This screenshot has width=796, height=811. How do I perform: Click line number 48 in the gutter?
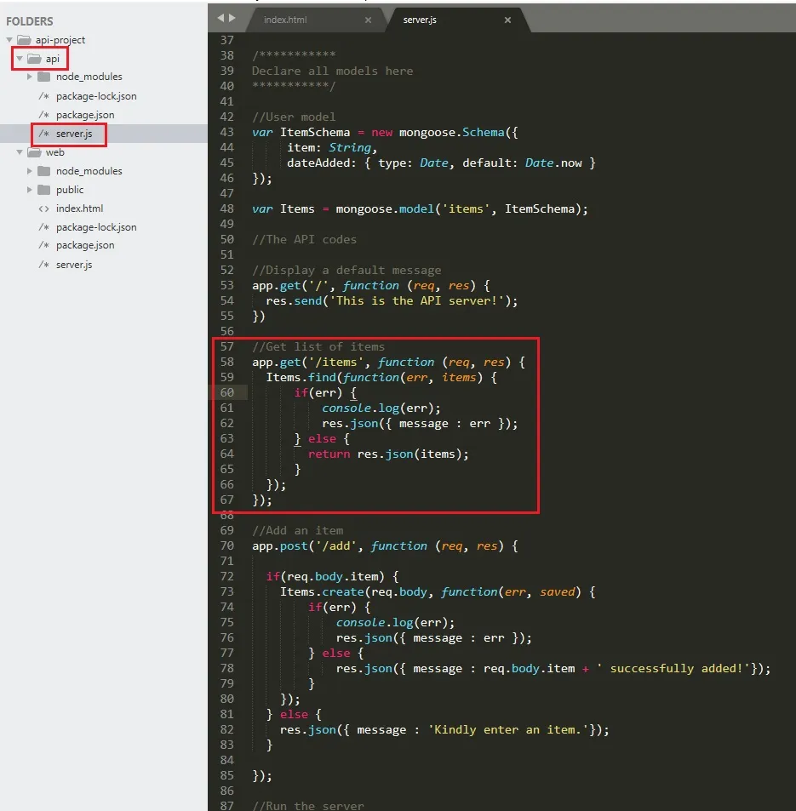227,209
